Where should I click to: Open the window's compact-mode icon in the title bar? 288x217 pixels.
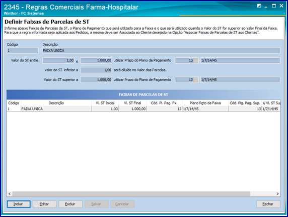click(259, 6)
